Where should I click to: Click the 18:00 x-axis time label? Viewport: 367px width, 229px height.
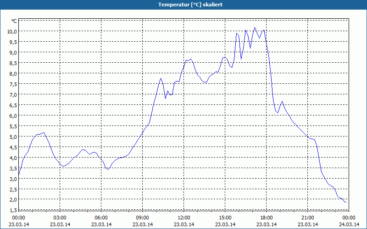pyautogui.click(x=267, y=218)
